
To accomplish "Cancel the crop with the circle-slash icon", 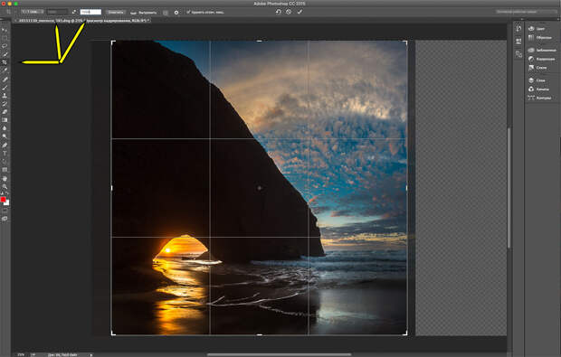I will coord(289,12).
